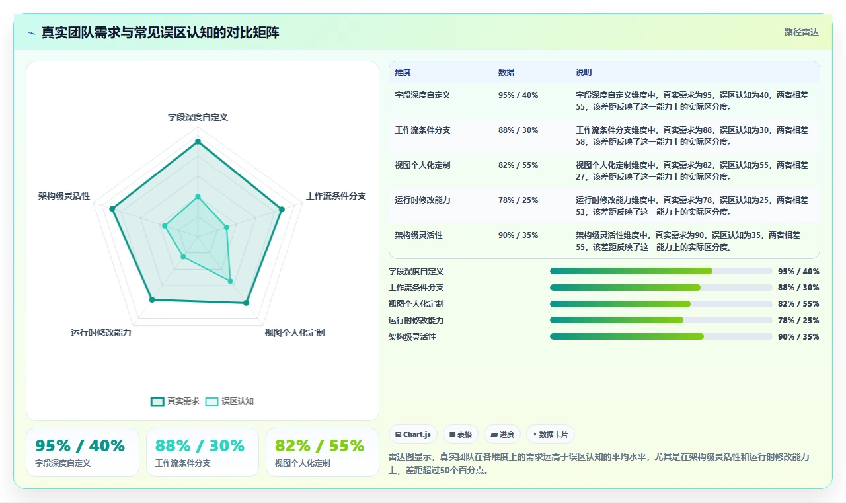Click the 真实需求 legend color box
This screenshot has width=846, height=503.
click(157, 401)
